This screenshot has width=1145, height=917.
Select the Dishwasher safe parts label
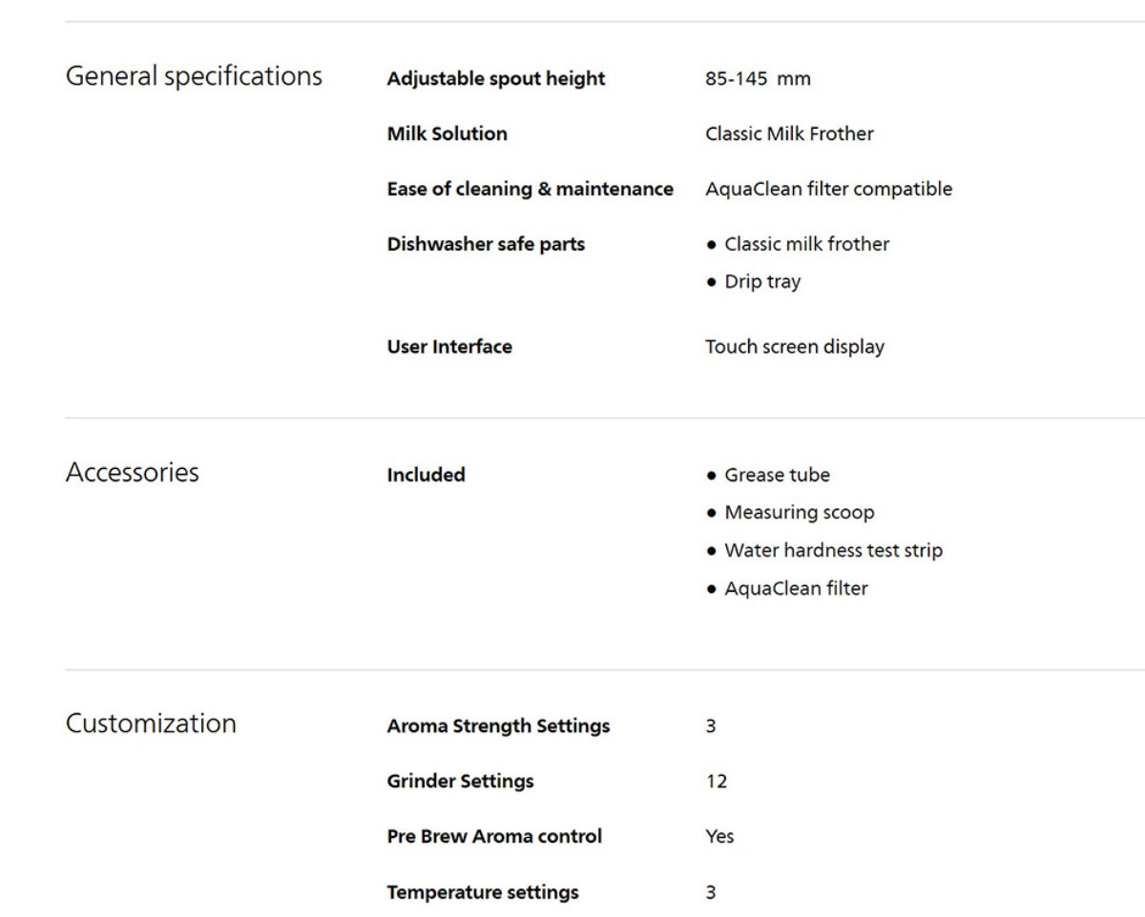pyautogui.click(x=486, y=245)
